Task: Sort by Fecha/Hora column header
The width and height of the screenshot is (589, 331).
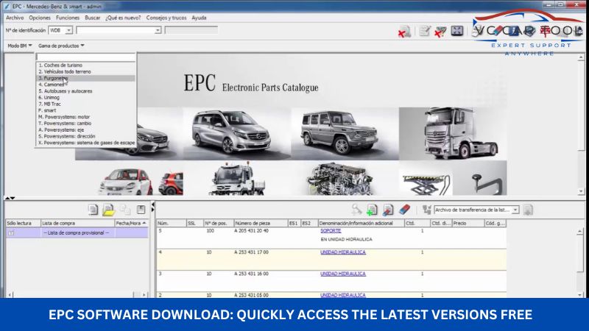Action: coord(130,222)
